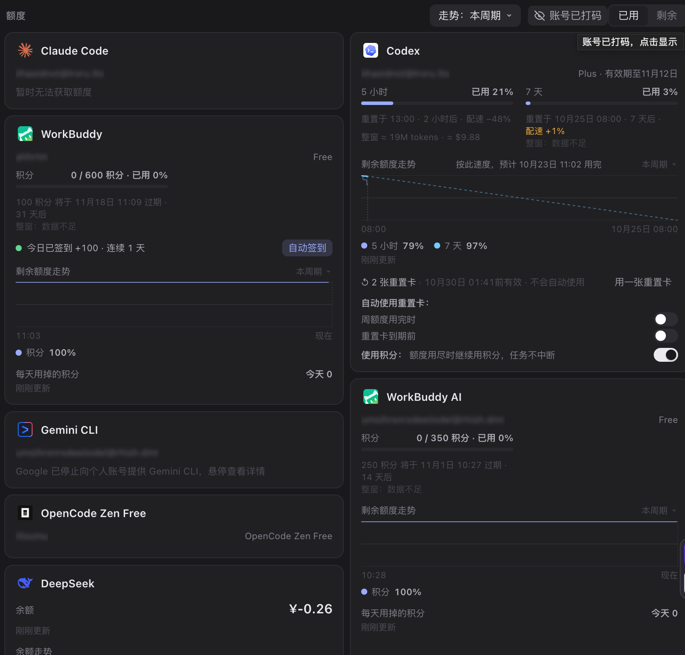
Task: Click the Gemini CLI discontinued notice text
Action: pos(140,471)
